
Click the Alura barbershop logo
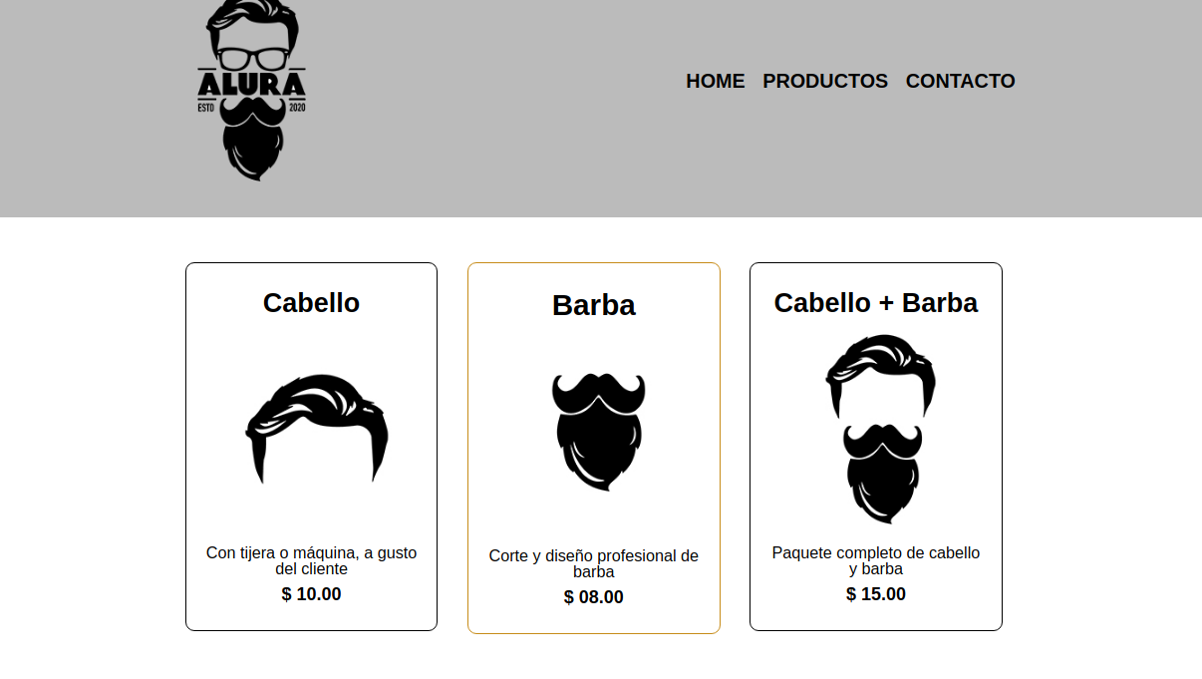click(251, 90)
